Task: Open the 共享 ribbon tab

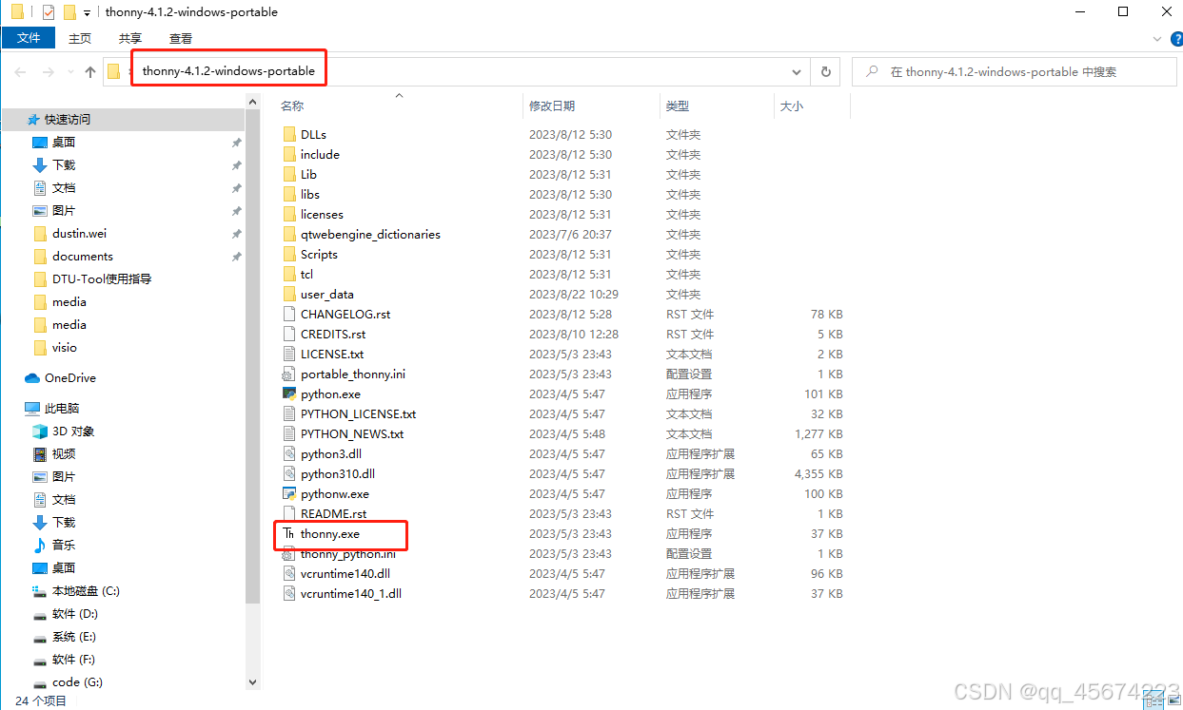Action: click(130, 38)
